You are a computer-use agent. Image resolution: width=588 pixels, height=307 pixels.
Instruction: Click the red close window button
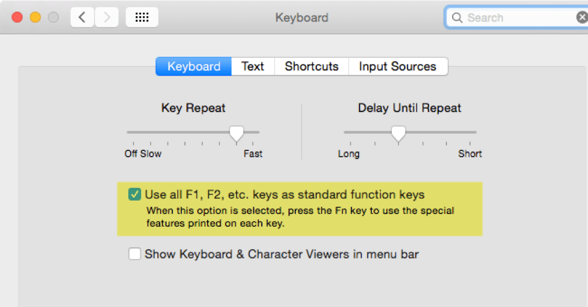[17, 17]
